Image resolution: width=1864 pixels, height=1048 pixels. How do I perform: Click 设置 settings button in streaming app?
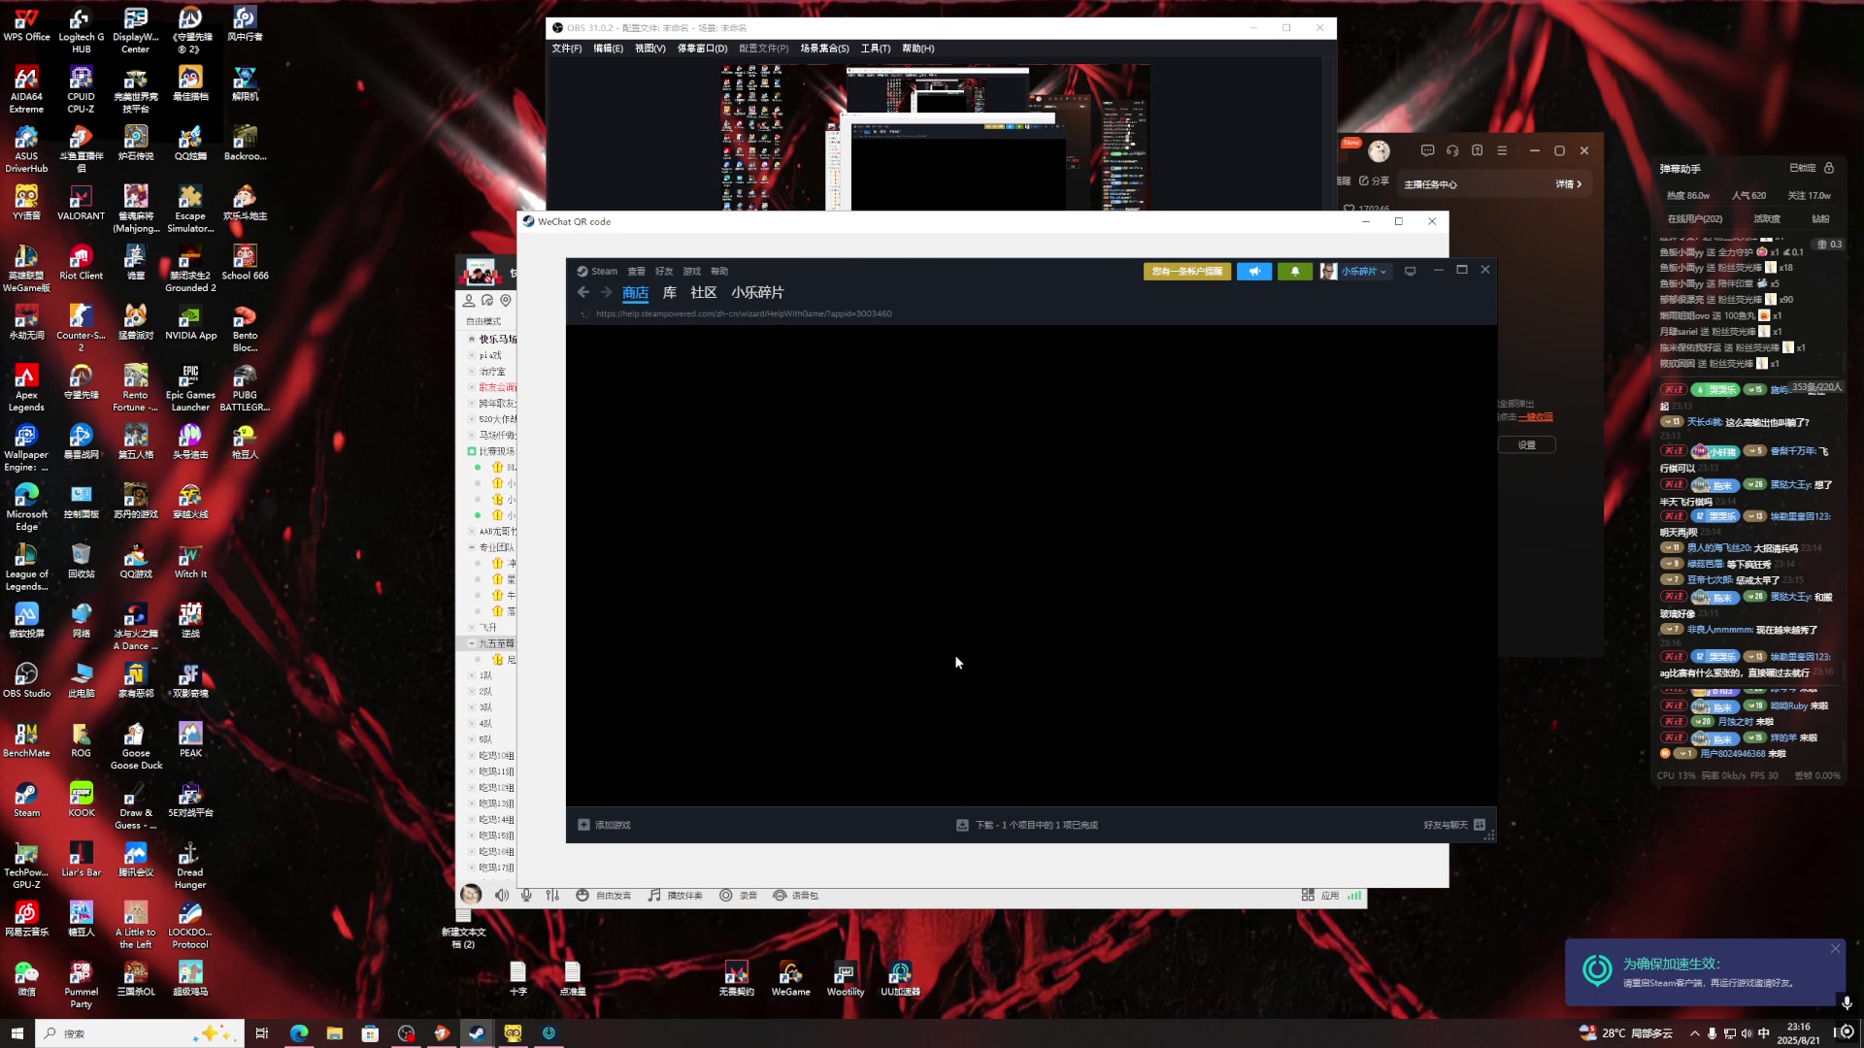(1527, 445)
